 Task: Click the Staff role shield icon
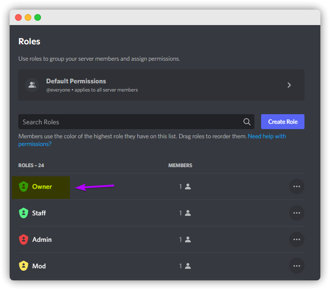[24, 213]
